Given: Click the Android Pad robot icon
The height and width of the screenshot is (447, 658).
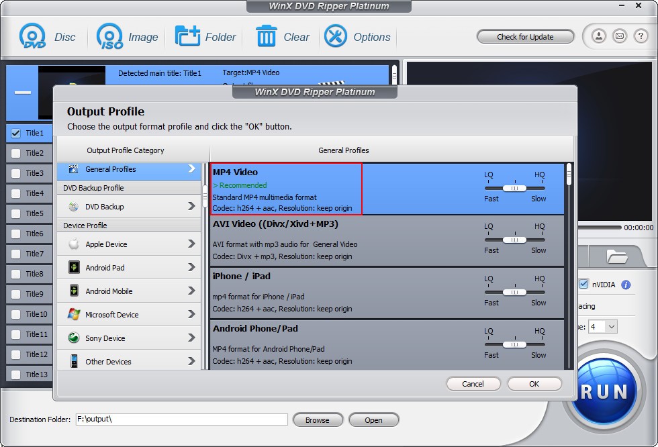Looking at the screenshot, I should click(x=74, y=267).
